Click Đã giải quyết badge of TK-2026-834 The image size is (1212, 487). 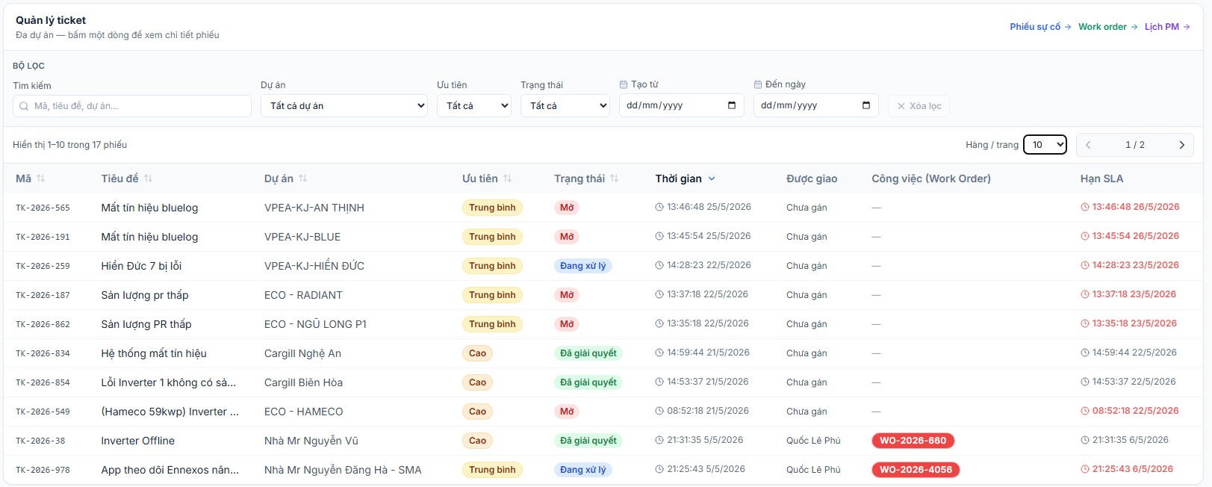point(588,353)
